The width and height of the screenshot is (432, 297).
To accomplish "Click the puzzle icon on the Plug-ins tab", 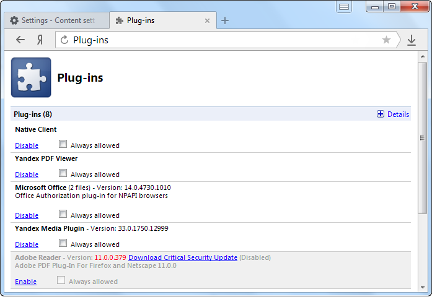I will (119, 20).
